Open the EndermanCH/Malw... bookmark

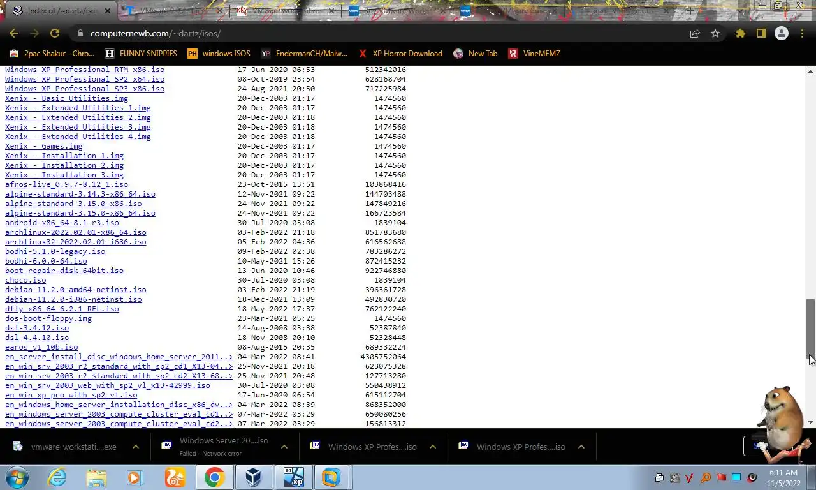point(304,54)
